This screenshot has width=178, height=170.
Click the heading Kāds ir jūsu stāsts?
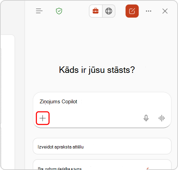point(97,70)
